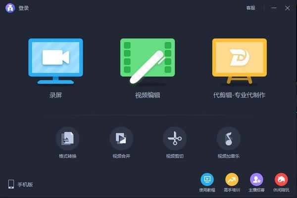Click the user avatar icon in title bar
This screenshot has width=297, height=198.
click(10, 8)
